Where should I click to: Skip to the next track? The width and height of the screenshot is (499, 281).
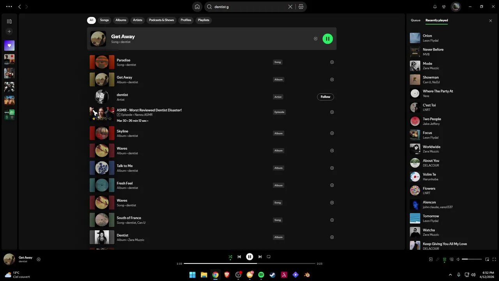[260, 257]
